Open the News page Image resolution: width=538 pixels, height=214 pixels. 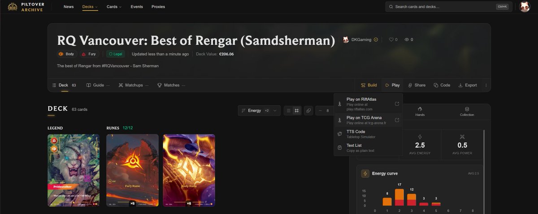pos(69,7)
